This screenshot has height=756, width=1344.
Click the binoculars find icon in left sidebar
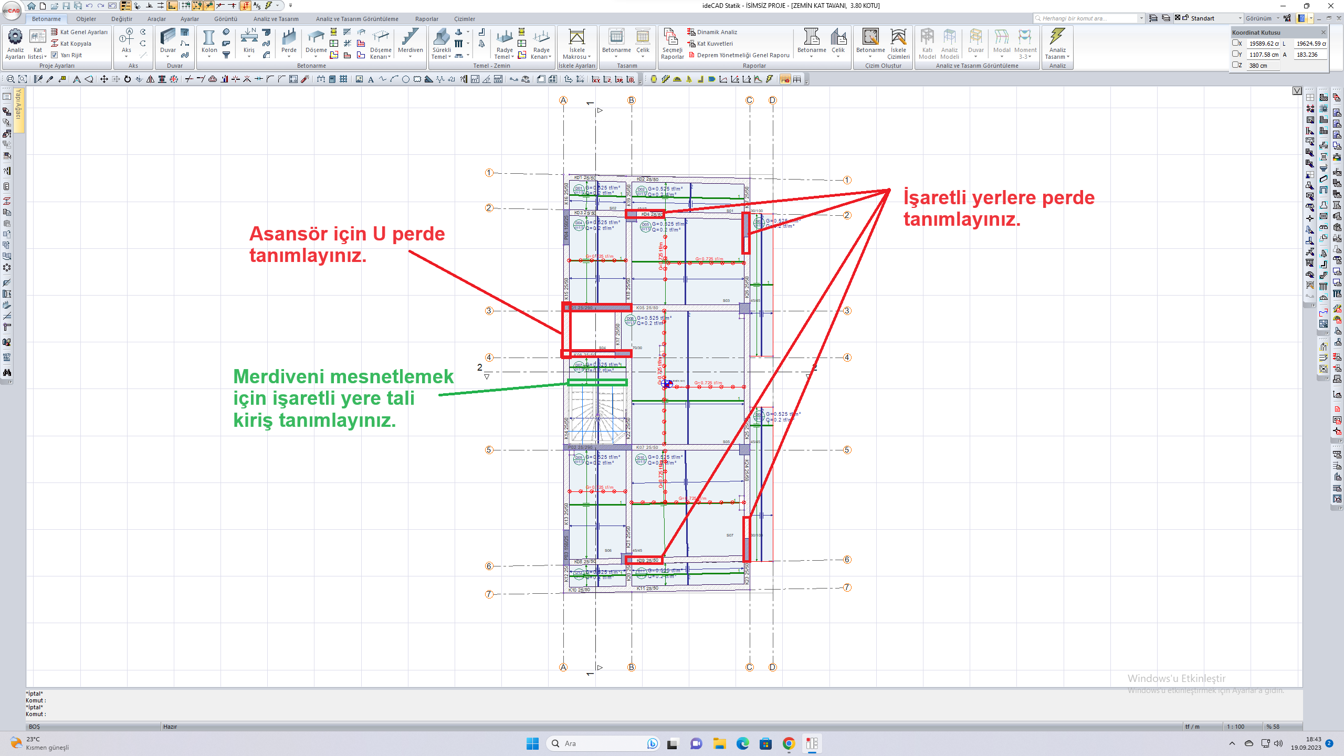7,373
